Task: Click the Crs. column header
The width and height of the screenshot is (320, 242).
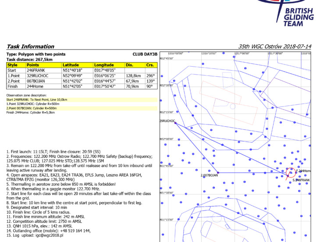Action: point(150,65)
